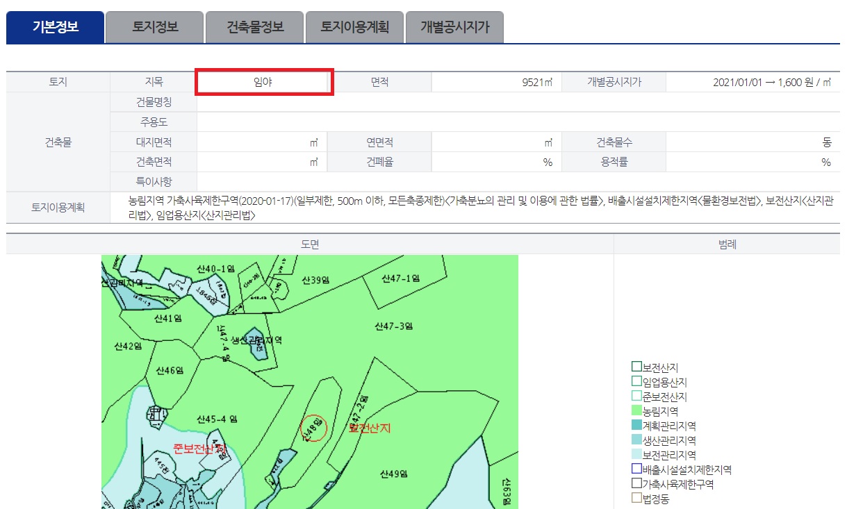Screen dimensions: 847x509
Task: Switch to the 토지정보 tab
Action: [x=154, y=26]
